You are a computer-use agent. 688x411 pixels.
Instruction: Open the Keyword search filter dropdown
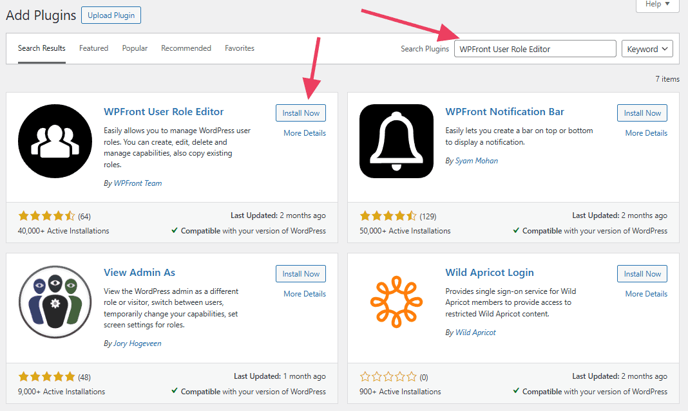coord(647,48)
